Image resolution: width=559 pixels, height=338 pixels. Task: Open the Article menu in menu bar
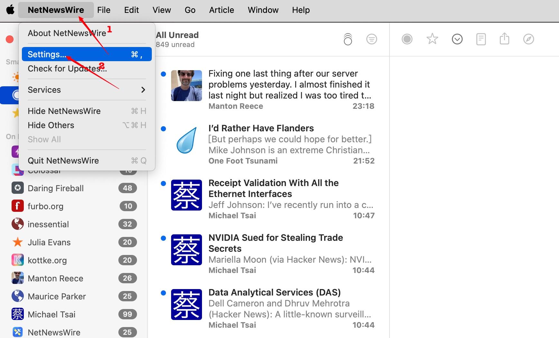(x=221, y=10)
